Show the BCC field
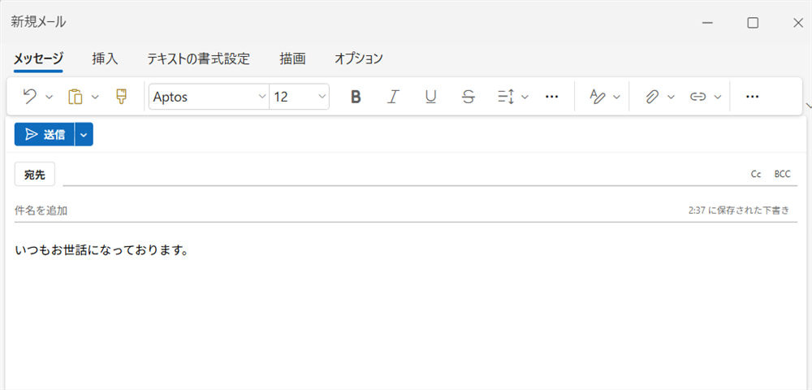The width and height of the screenshot is (812, 390). coord(782,174)
